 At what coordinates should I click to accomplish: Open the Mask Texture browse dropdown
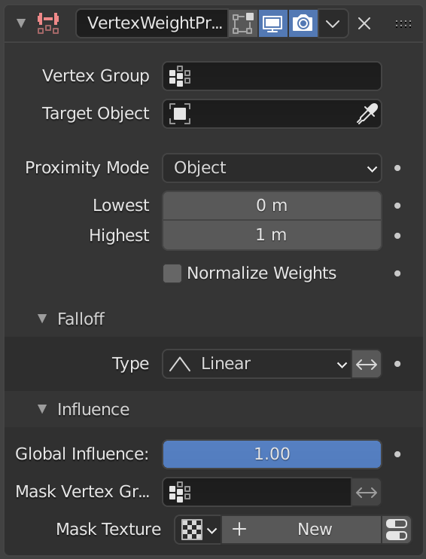[x=199, y=530]
